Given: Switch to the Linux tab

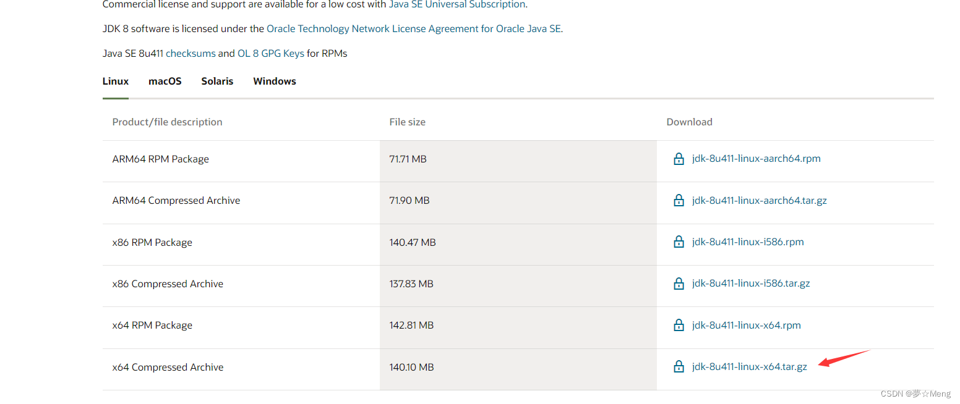Looking at the screenshot, I should tap(116, 82).
